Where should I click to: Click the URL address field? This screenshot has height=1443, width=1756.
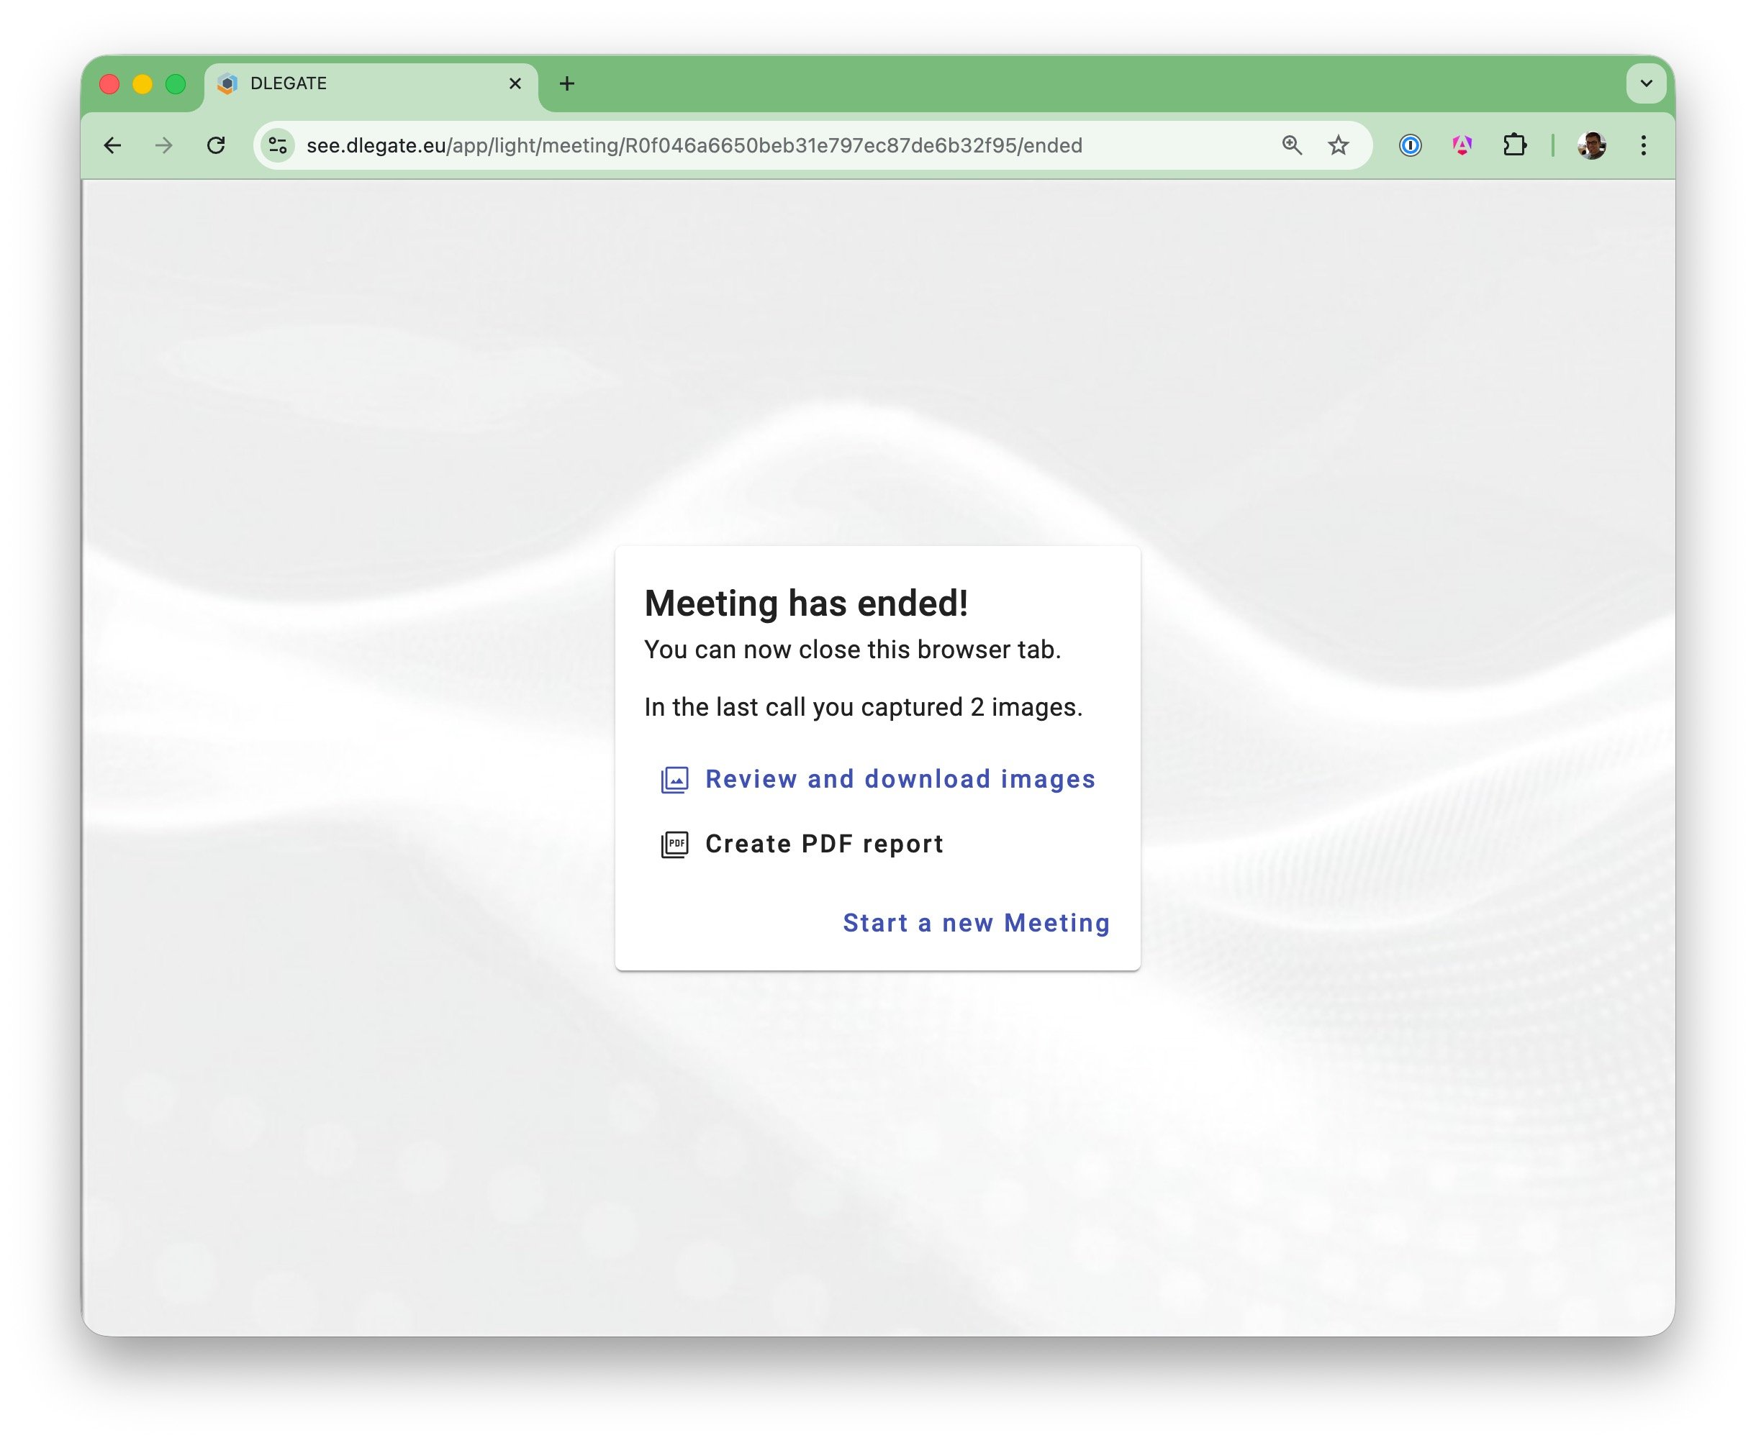748,145
